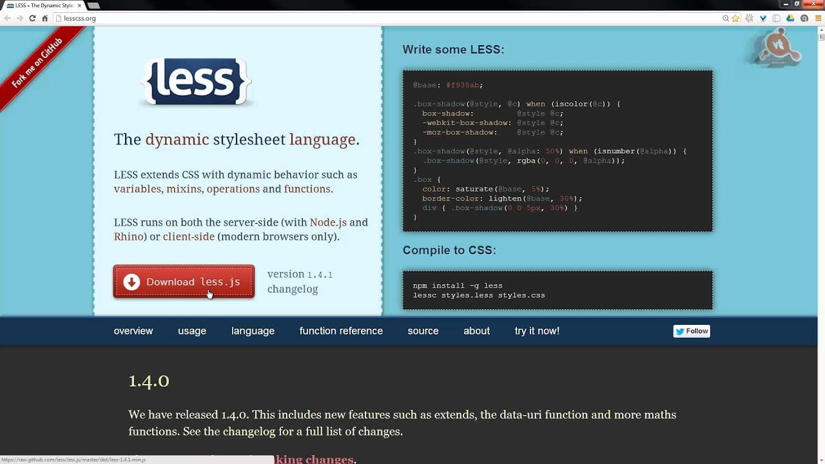Bookmark this page with the star icon
This screenshot has height=464, width=825.
click(735, 18)
